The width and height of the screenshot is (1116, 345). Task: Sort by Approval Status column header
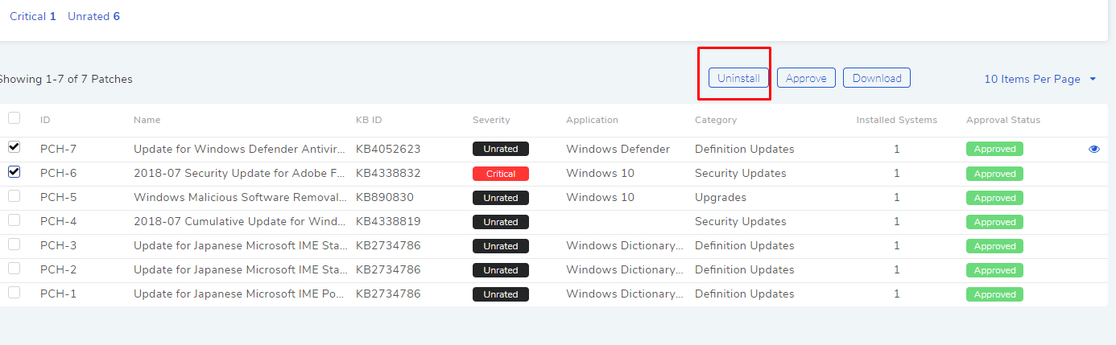coord(1003,120)
